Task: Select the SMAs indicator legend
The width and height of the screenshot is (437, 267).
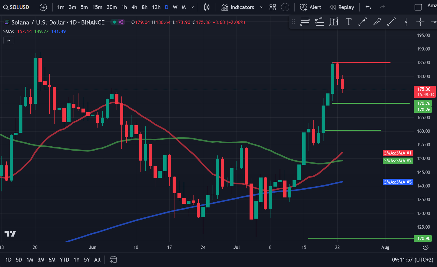Action: point(9,31)
